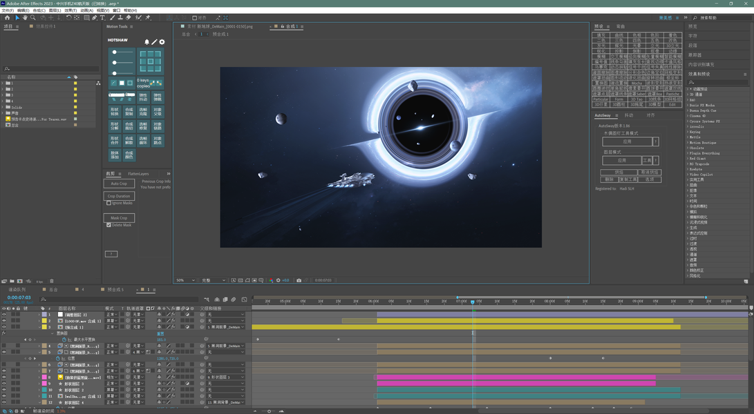Open the 完整 resolution dropdown

214,280
